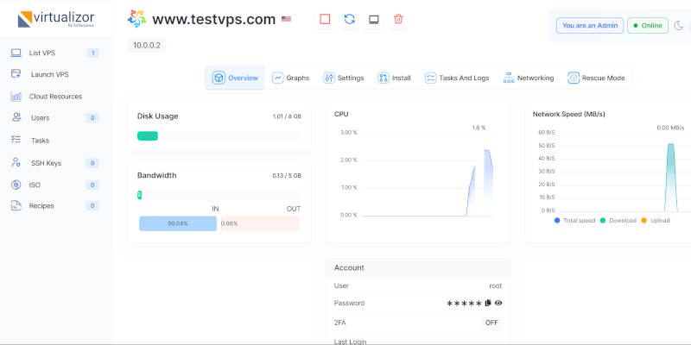Open the Networking tab
This screenshot has height=345, width=691.
(x=528, y=78)
